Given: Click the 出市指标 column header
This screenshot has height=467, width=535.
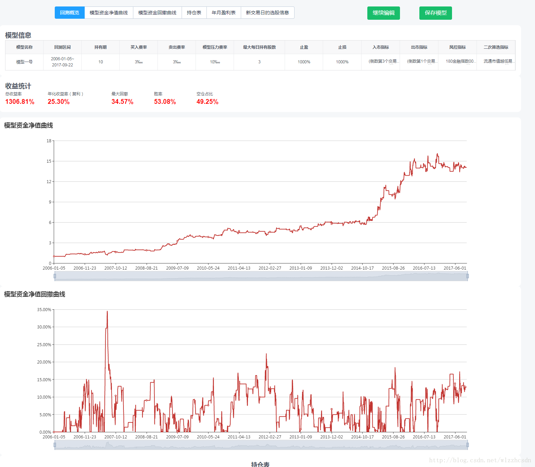Looking at the screenshot, I should tap(419, 47).
